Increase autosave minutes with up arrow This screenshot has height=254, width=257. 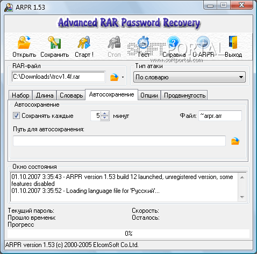click(x=105, y=114)
